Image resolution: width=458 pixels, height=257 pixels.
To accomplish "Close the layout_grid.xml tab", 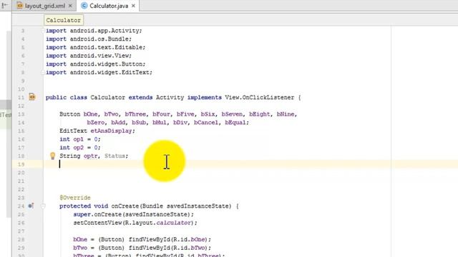I will click(70, 6).
